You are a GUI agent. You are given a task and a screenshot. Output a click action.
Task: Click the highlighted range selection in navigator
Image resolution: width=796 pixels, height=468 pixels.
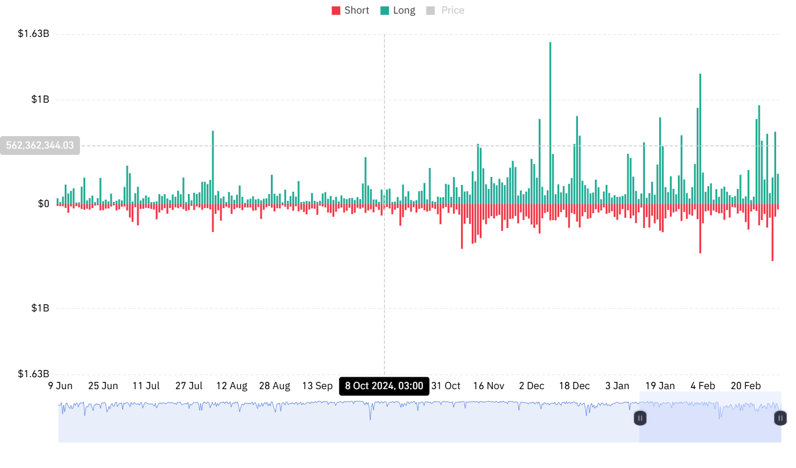tap(710, 417)
